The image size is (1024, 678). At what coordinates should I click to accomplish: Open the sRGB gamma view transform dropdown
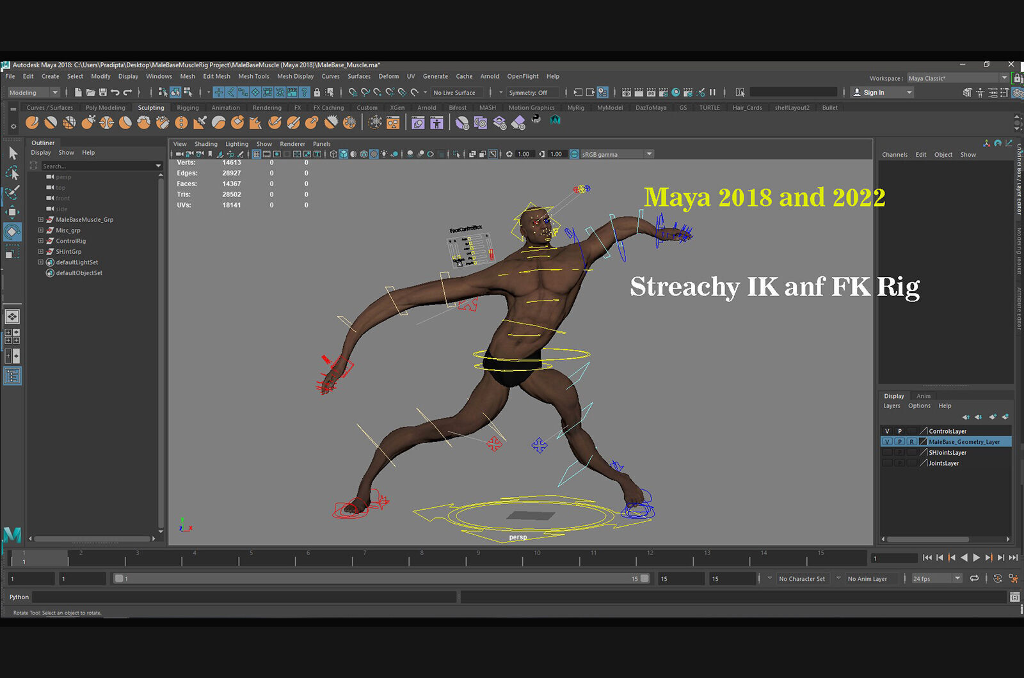(x=617, y=154)
